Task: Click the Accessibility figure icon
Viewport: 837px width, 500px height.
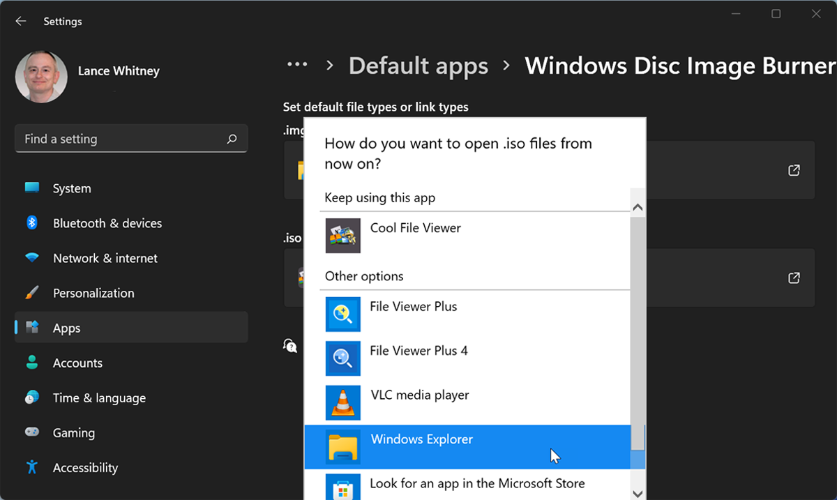Action: (32, 467)
